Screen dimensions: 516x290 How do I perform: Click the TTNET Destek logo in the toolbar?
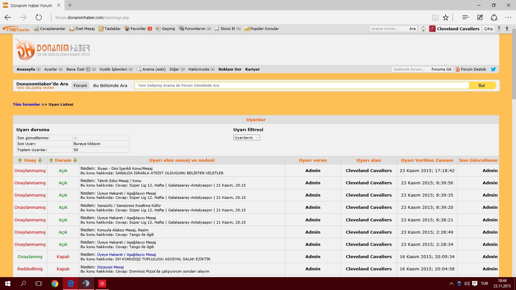[x=16, y=29]
